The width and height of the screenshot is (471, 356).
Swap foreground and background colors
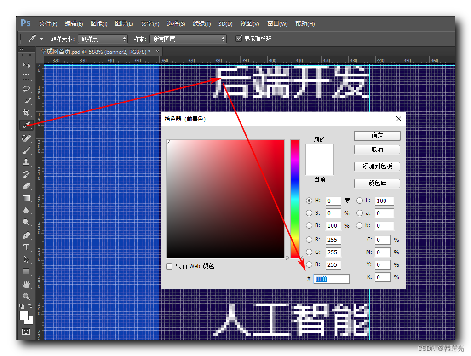30,306
